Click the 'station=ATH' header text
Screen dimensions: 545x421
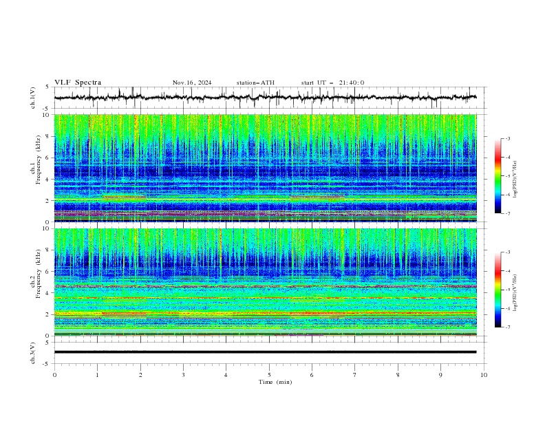(255, 83)
